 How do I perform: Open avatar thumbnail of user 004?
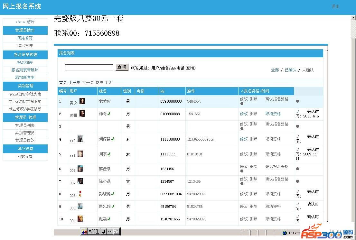point(80,219)
